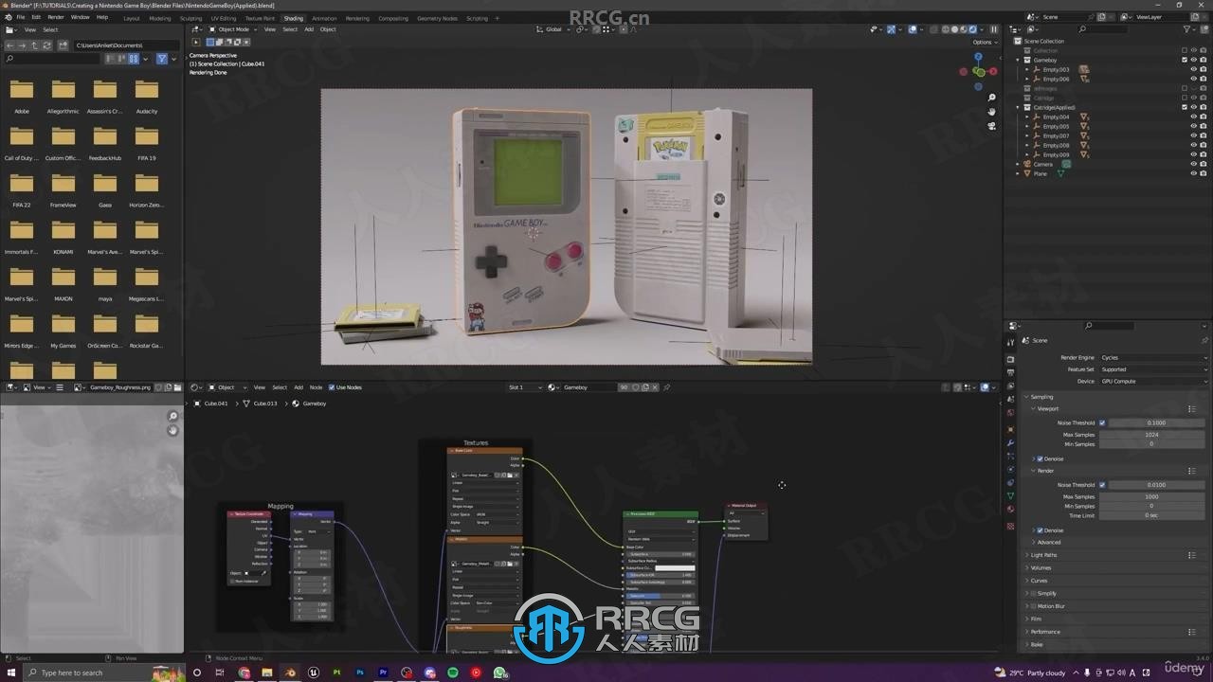Viewport: 1213px width, 682px height.
Task: Expand the Light Paths panel
Action: (x=1043, y=555)
